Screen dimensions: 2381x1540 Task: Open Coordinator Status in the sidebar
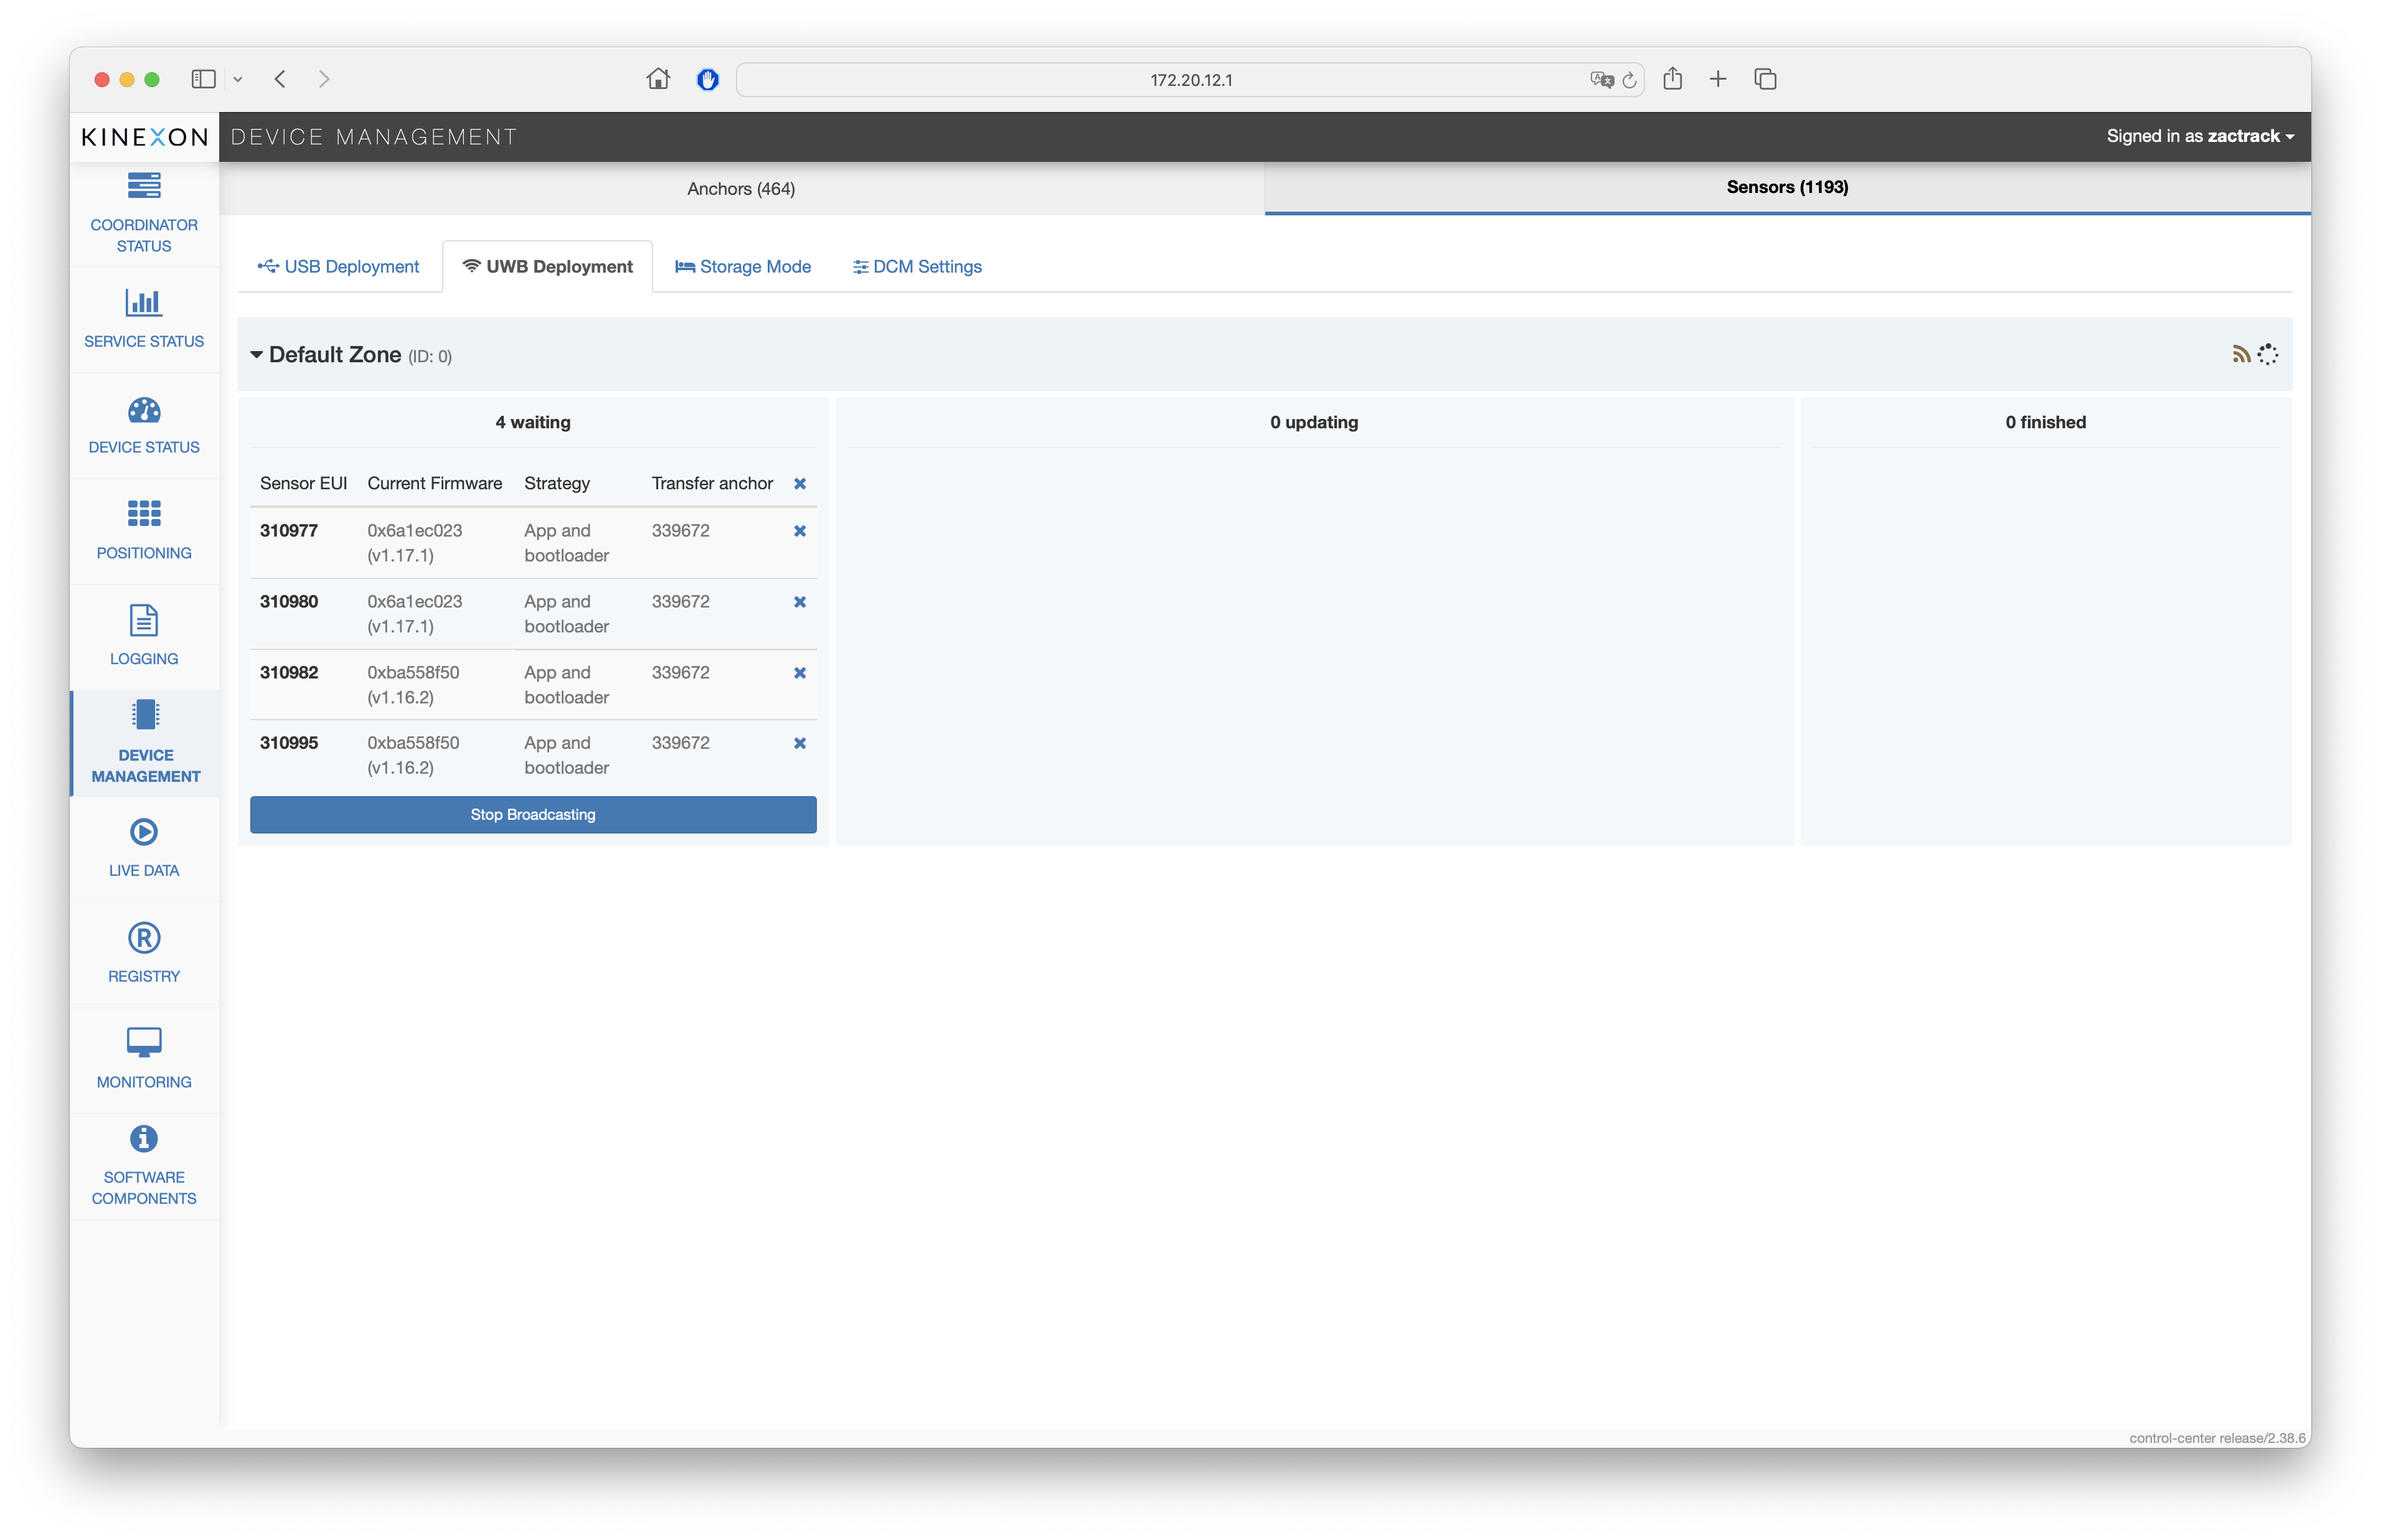[144, 213]
